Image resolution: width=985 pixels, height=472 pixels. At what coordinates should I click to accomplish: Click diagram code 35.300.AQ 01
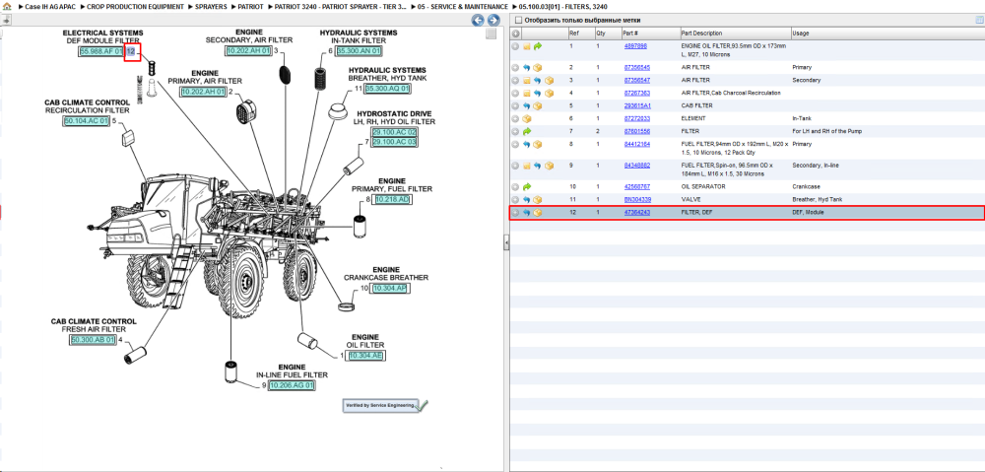[x=387, y=89]
